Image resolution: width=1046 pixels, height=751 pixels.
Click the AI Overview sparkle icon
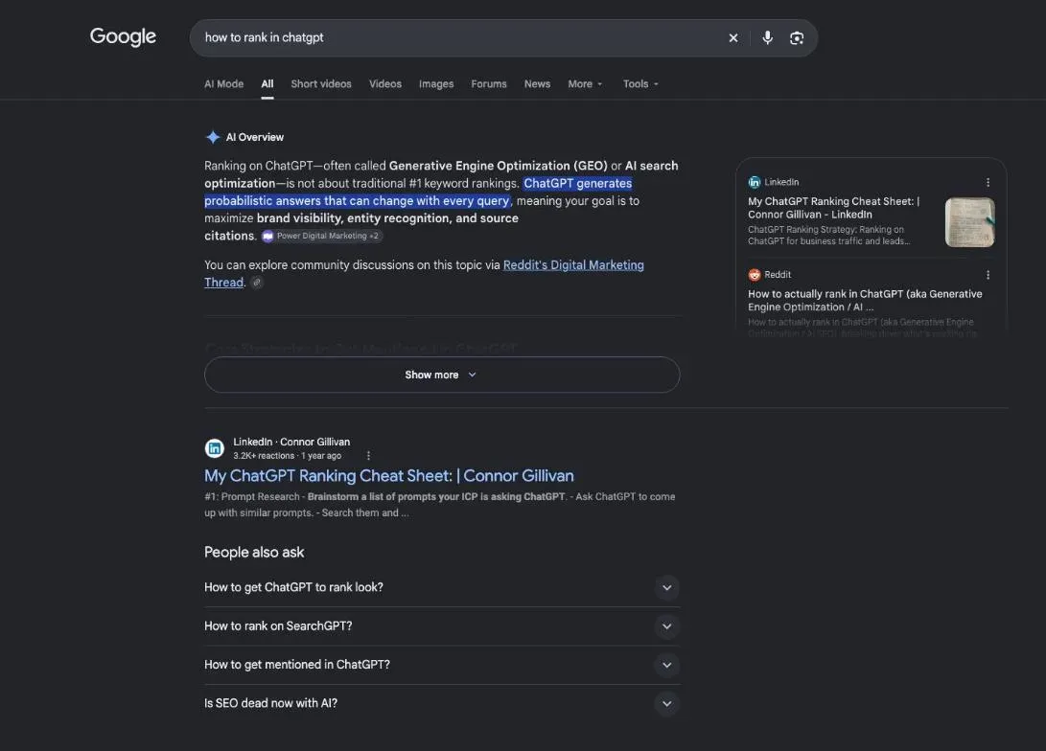(213, 137)
